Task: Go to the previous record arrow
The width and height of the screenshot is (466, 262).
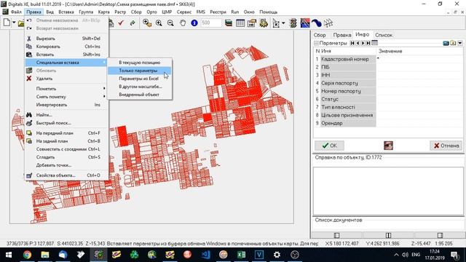Action: point(358,44)
